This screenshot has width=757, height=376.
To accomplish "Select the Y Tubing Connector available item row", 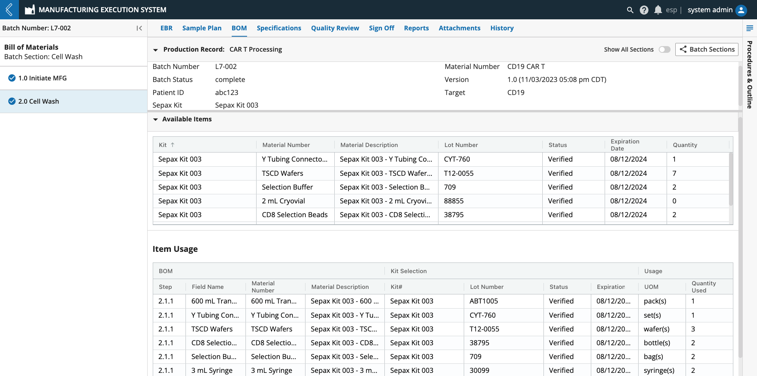I will click(x=441, y=159).
